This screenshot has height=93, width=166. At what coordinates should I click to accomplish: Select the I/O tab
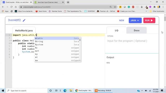coord(116,30)
